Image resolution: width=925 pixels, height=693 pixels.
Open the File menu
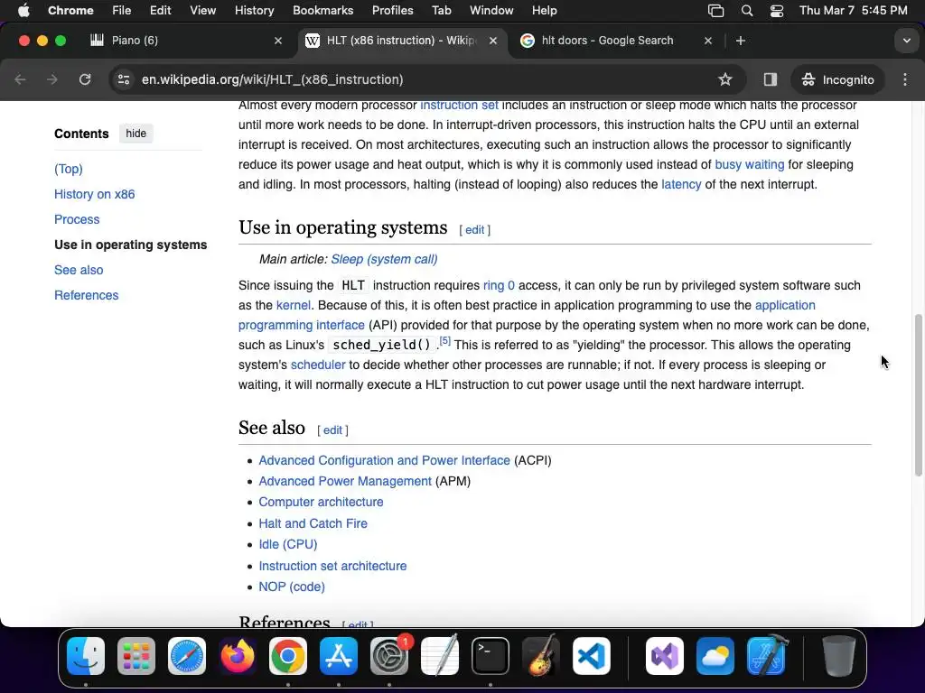122,11
